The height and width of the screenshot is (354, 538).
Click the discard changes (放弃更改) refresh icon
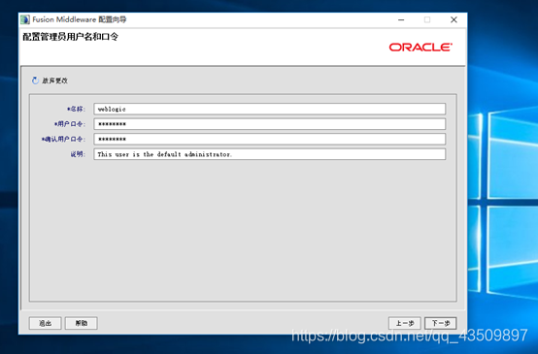[35, 80]
